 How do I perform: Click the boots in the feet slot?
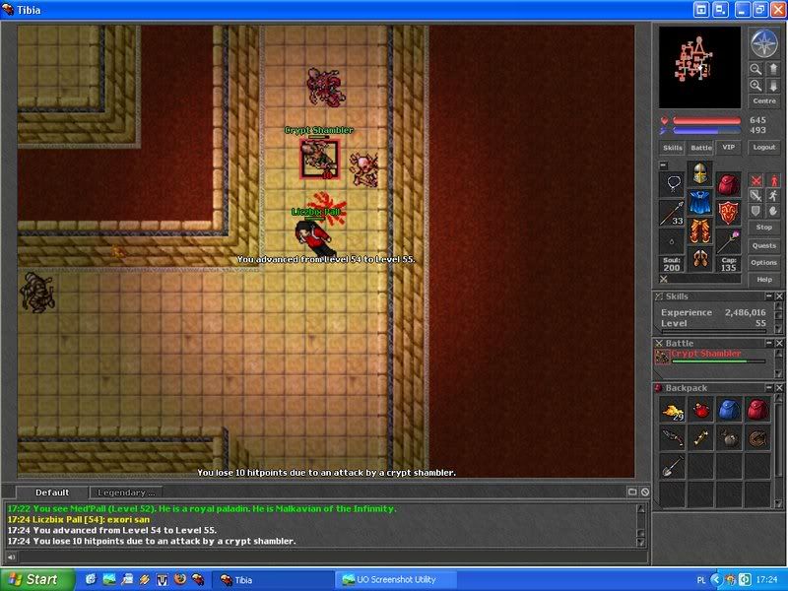[700, 259]
